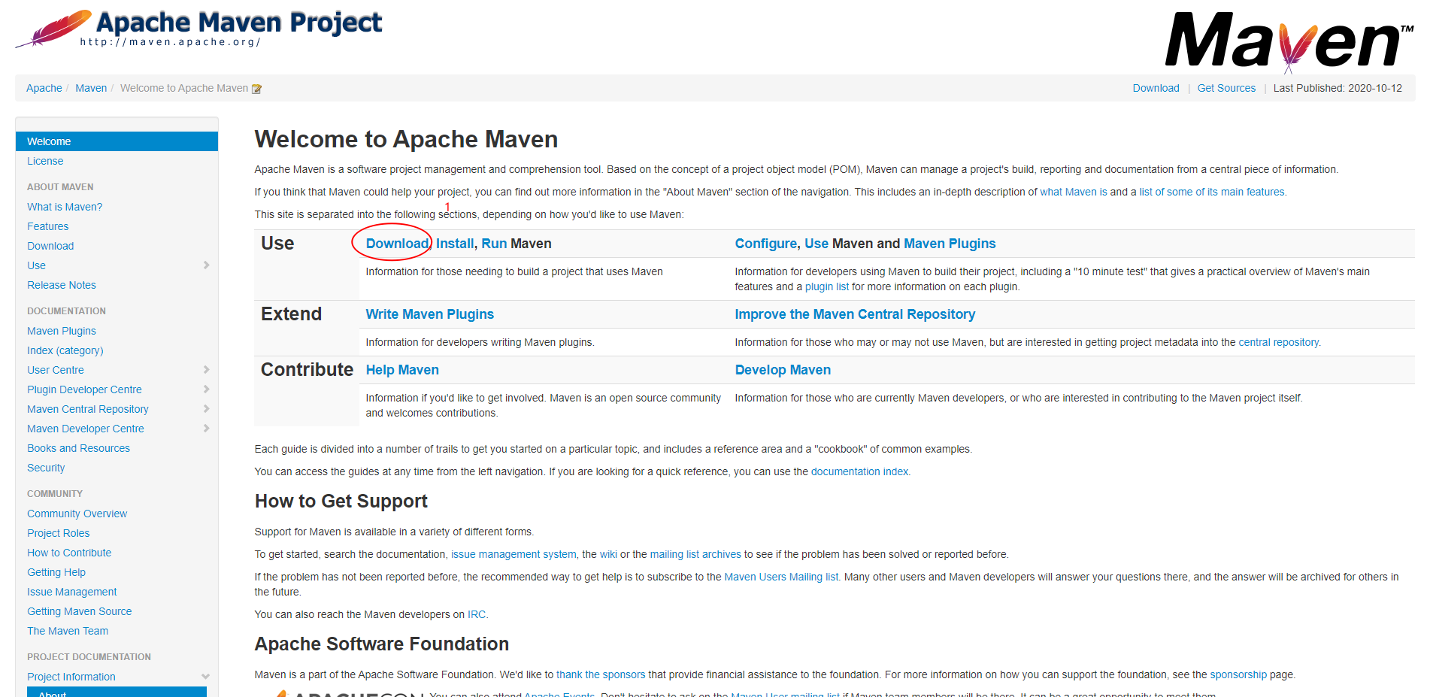The width and height of the screenshot is (1430, 697).
Task: Click the 'wiki' link
Action: [608, 554]
